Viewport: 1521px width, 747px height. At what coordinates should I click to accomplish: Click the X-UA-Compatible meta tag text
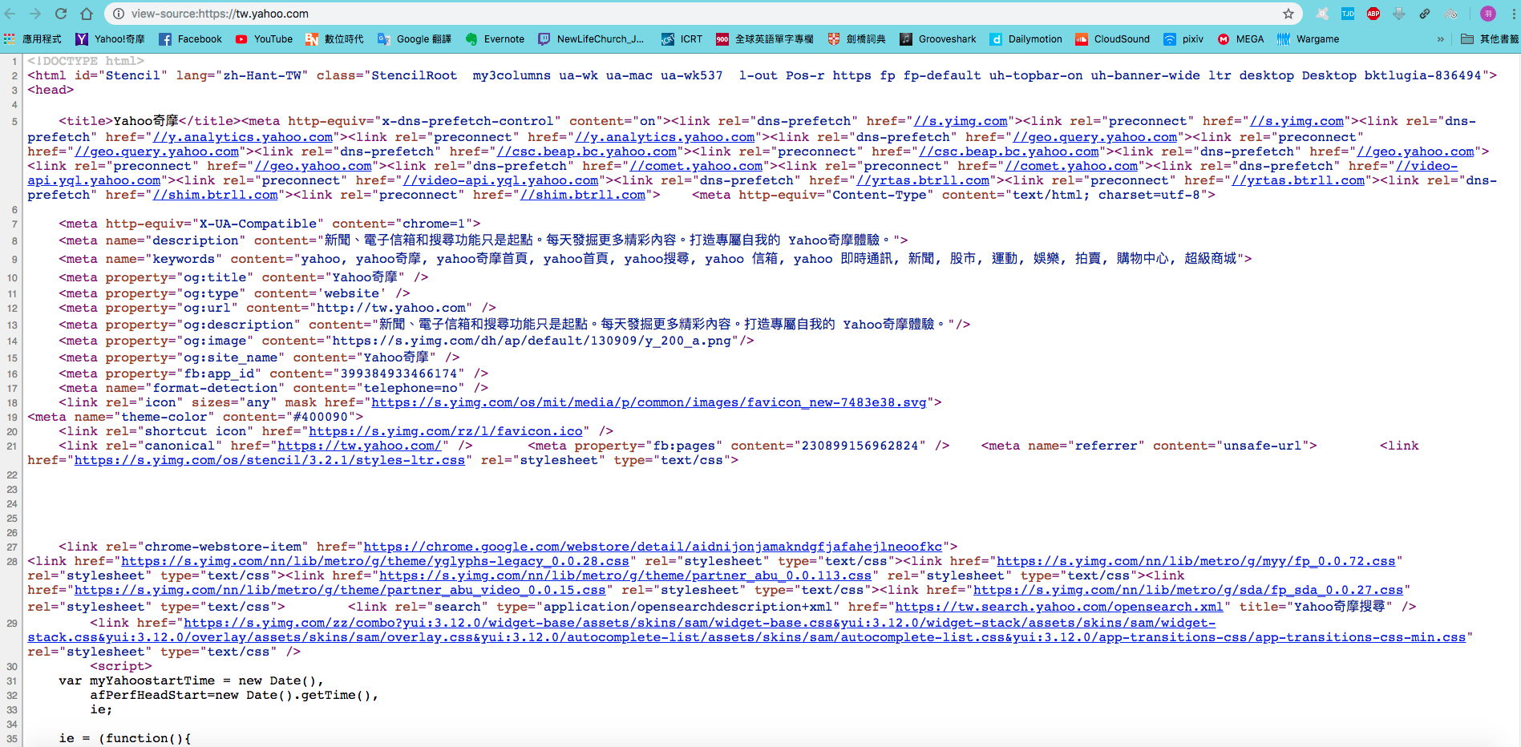coord(269,224)
